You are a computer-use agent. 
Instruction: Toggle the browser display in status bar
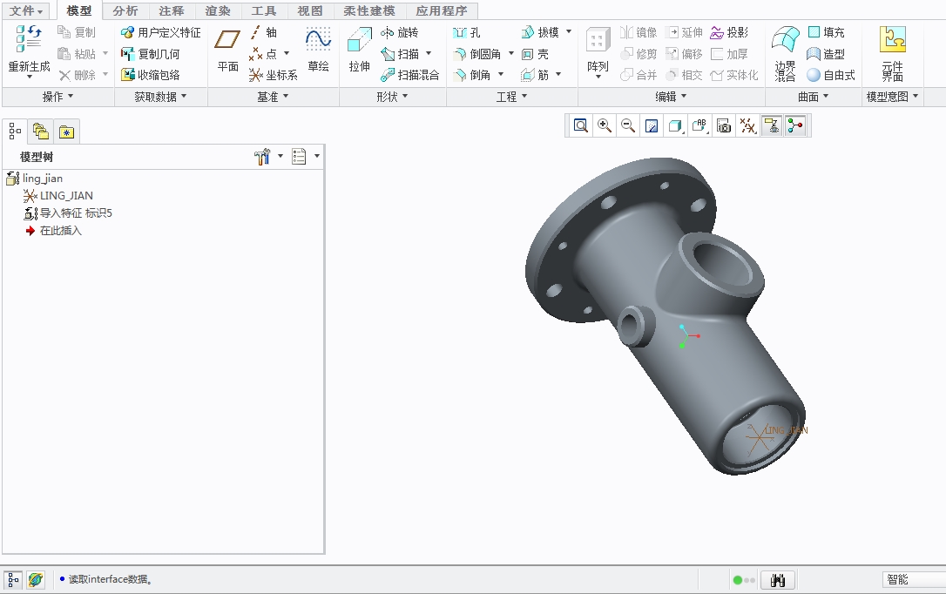pos(36,580)
